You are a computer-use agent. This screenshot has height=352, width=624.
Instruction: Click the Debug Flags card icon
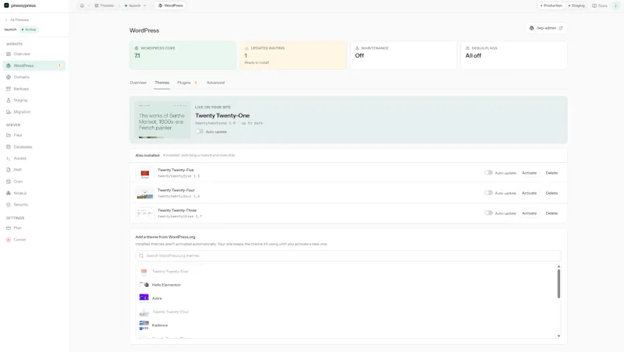467,48
